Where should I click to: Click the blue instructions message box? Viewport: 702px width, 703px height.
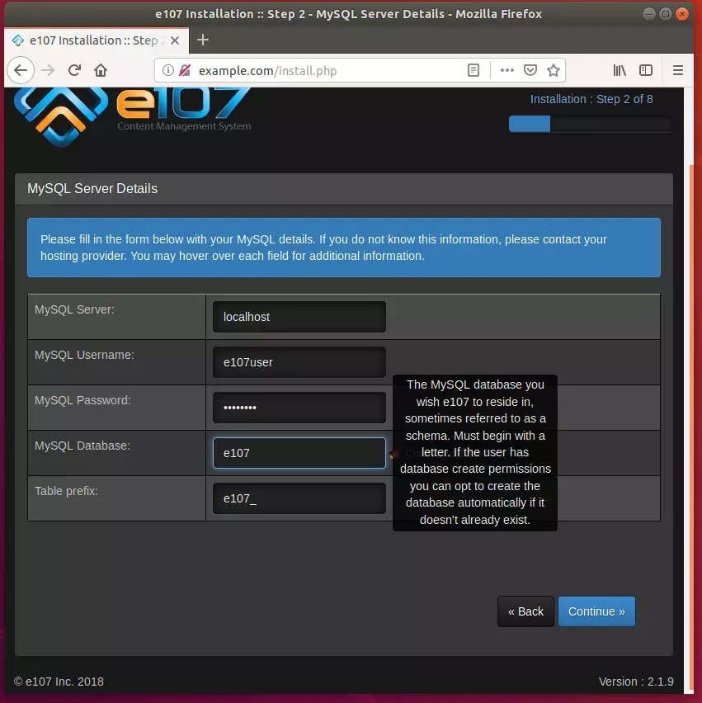(344, 248)
